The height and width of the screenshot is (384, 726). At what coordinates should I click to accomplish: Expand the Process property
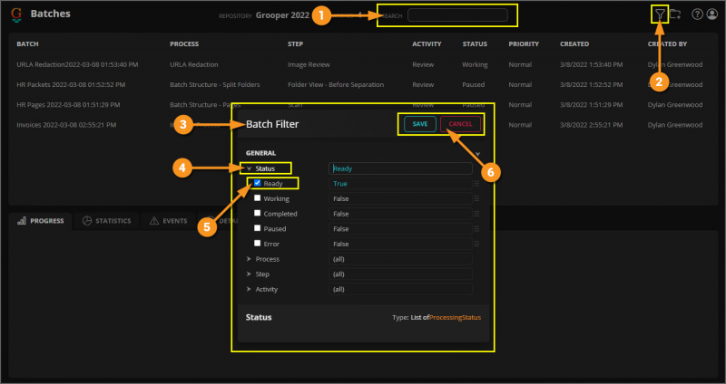(x=249, y=259)
